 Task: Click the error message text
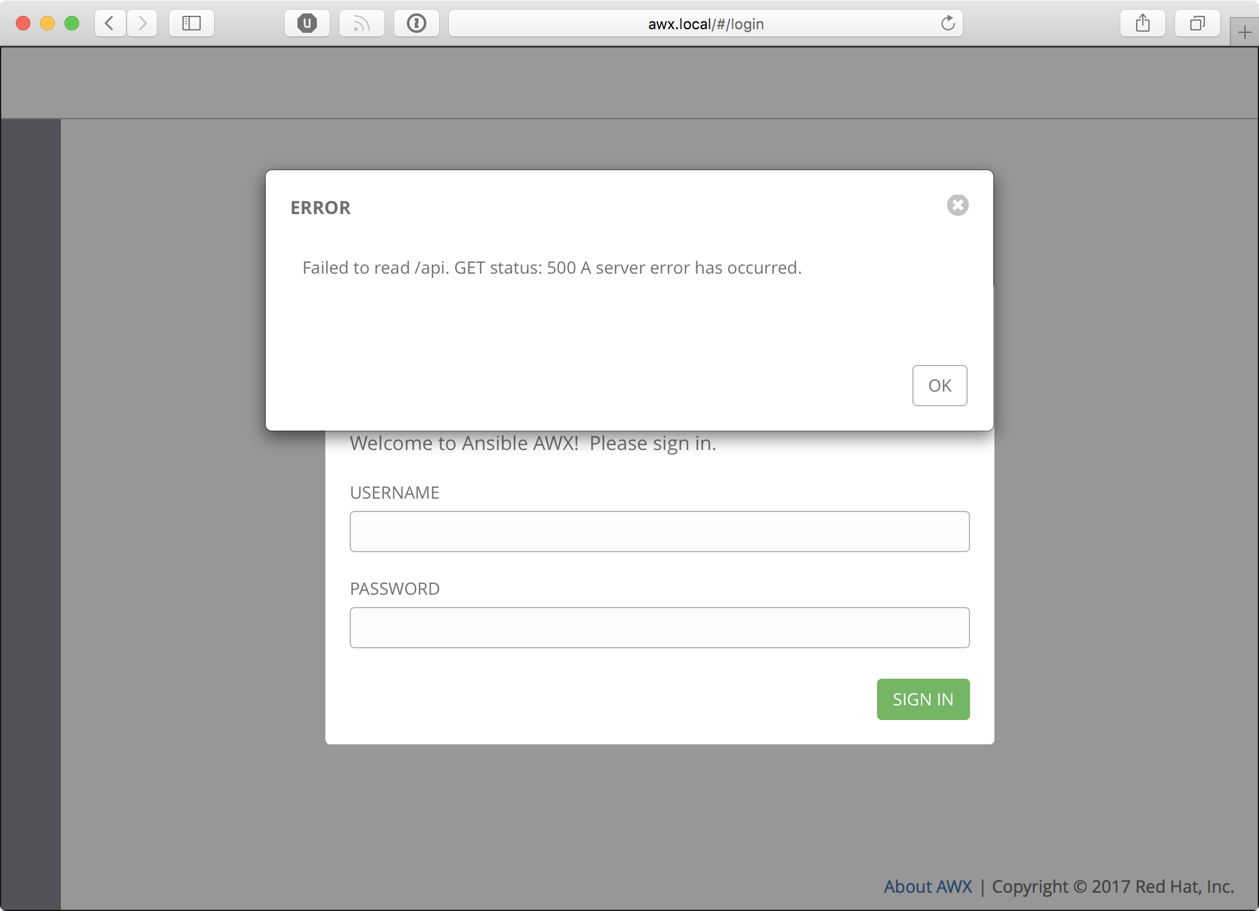point(552,268)
